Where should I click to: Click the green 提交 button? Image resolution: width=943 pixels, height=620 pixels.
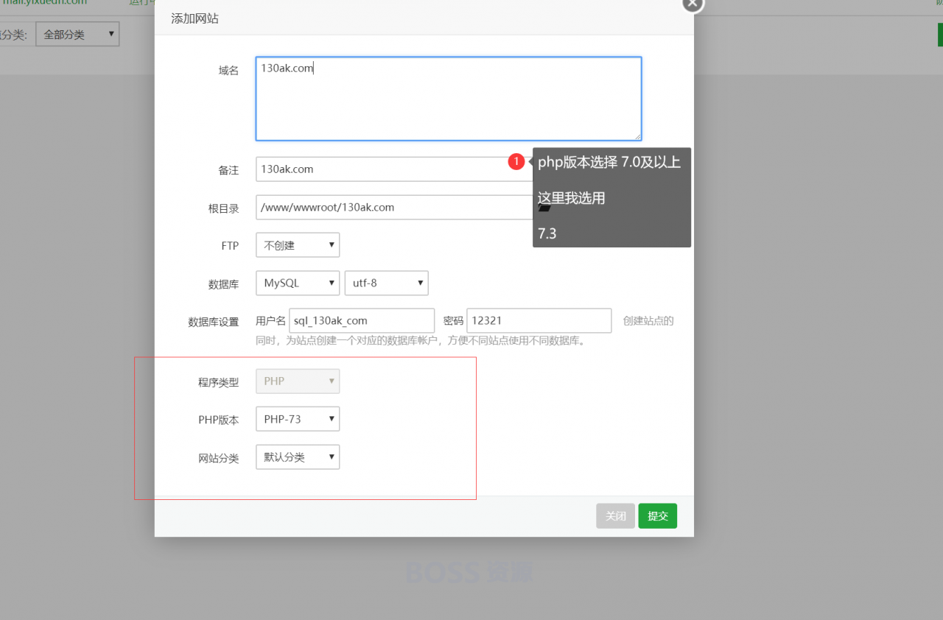[x=657, y=516]
